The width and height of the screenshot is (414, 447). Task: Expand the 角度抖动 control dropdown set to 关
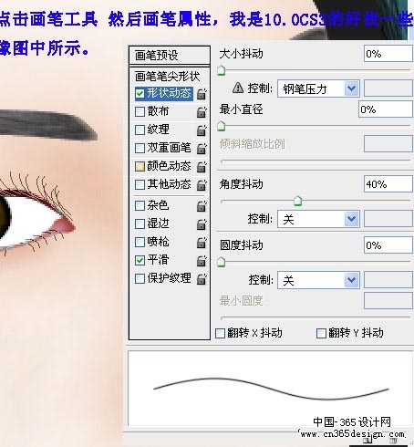(318, 219)
